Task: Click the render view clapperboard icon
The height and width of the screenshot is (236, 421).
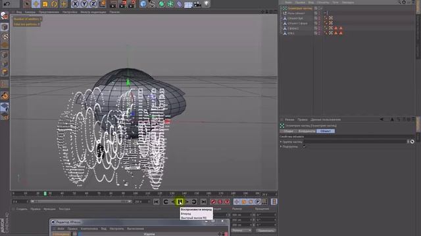Action: pos(114,4)
